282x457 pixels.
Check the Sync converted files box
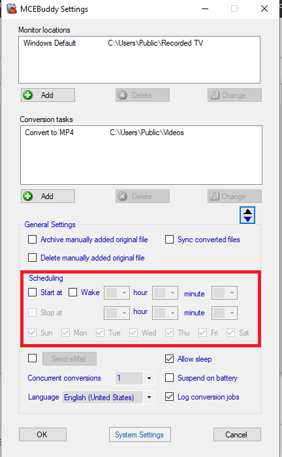coord(169,240)
